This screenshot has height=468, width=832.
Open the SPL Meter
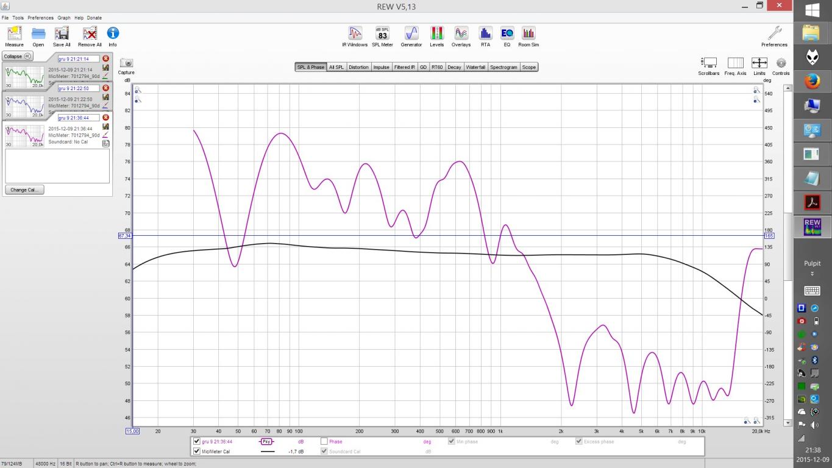tap(382, 37)
